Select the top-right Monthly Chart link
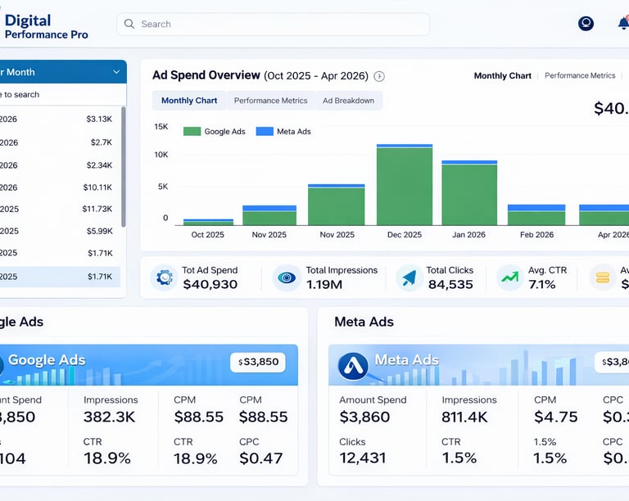Screen dimensions: 629x501 click(503, 76)
